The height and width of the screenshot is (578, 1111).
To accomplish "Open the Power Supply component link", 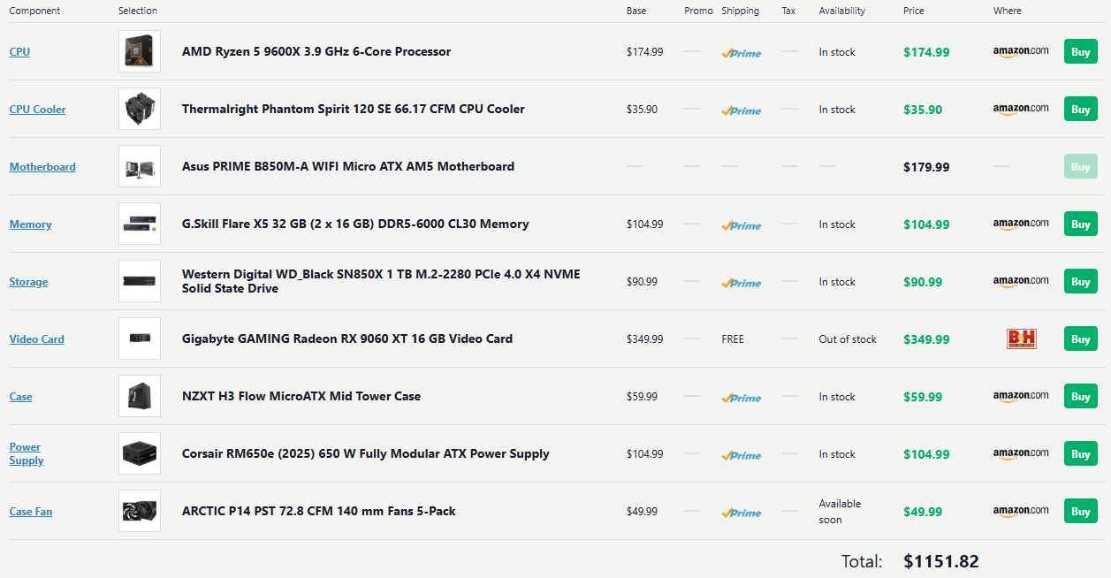I will 27,453.
